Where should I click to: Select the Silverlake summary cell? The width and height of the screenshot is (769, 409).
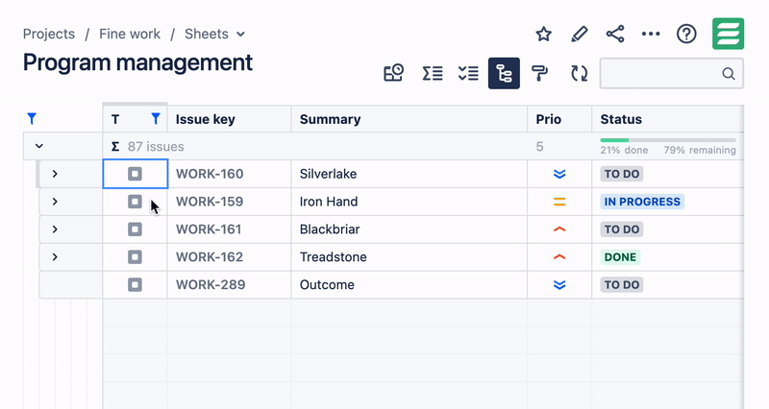click(409, 174)
